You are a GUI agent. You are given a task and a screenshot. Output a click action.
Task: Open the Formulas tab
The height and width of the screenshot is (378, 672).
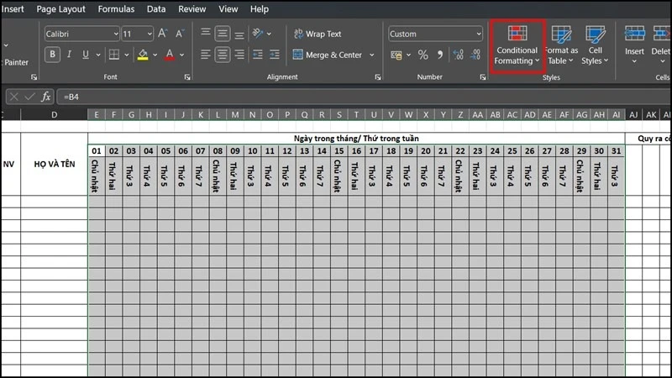click(116, 9)
